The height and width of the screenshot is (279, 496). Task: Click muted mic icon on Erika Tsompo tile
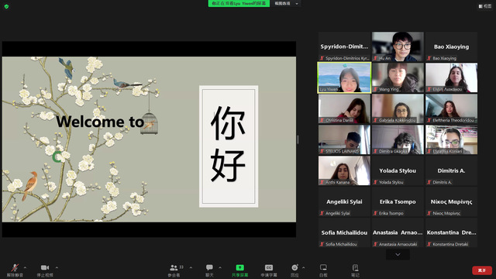pos(375,213)
